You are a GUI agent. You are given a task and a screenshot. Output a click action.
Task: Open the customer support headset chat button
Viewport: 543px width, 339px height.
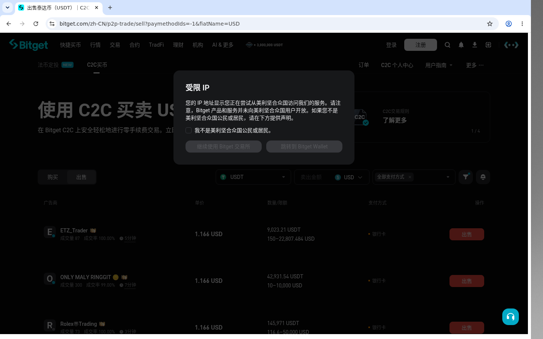[511, 317]
